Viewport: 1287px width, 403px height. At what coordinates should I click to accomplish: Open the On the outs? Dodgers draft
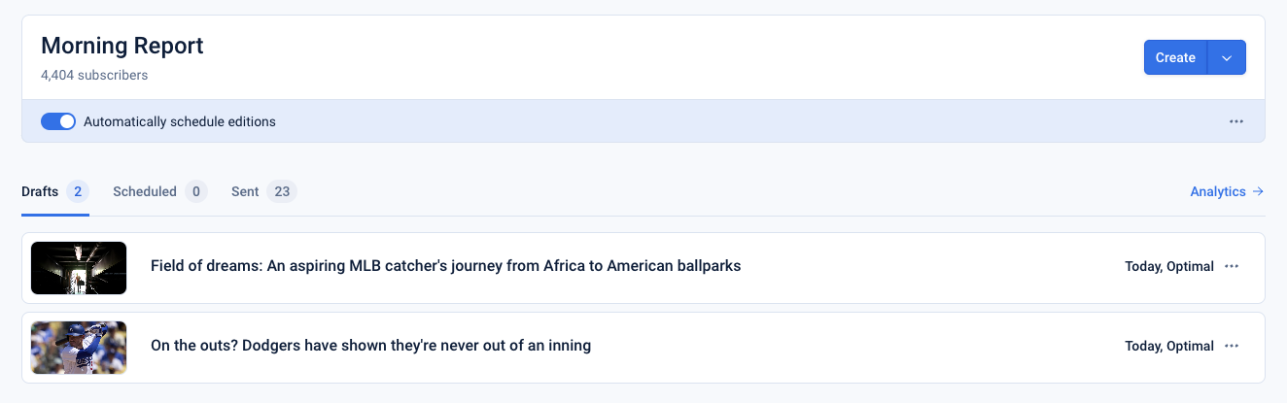(x=370, y=346)
